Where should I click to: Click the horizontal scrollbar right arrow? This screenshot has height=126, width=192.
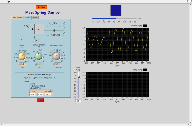188,125
